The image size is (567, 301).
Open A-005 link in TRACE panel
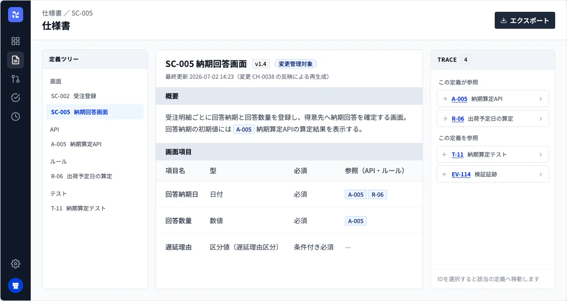[459, 99]
